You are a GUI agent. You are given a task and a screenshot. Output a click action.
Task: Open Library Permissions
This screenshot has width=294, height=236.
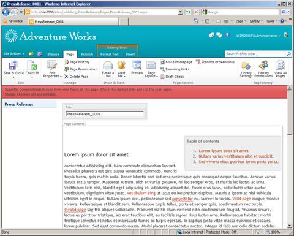[x=263, y=69]
